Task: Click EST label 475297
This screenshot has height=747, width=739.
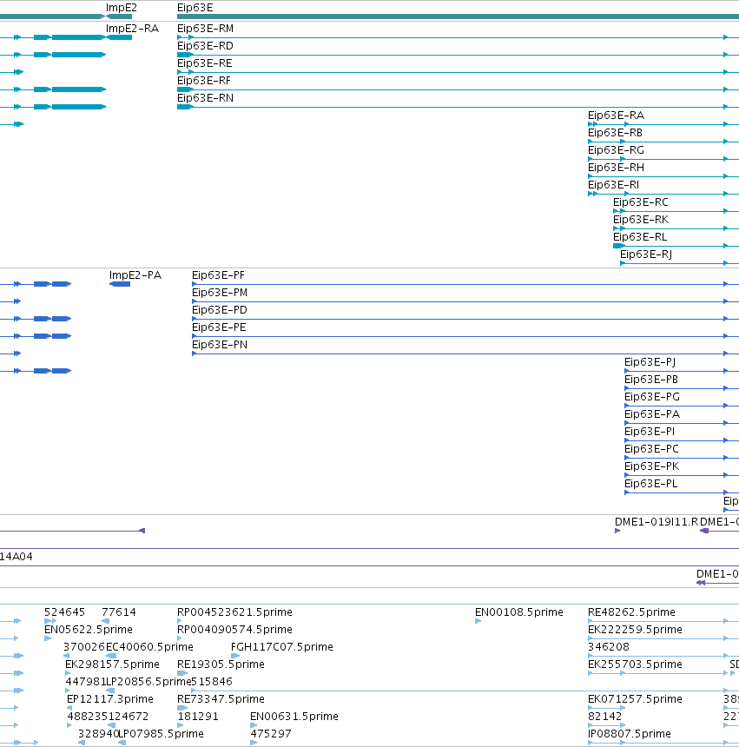Action: click(271, 734)
